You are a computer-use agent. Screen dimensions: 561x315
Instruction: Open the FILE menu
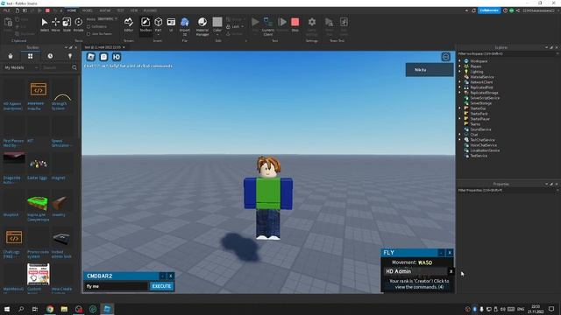tap(6, 10)
